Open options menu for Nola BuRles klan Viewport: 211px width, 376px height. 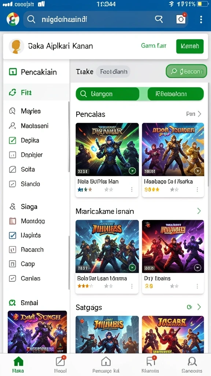tap(132, 190)
